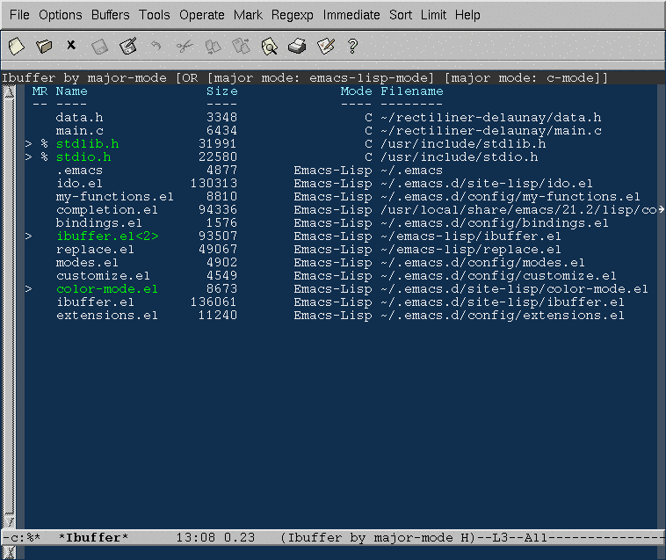Click the X icon to kill buffer

71,45
